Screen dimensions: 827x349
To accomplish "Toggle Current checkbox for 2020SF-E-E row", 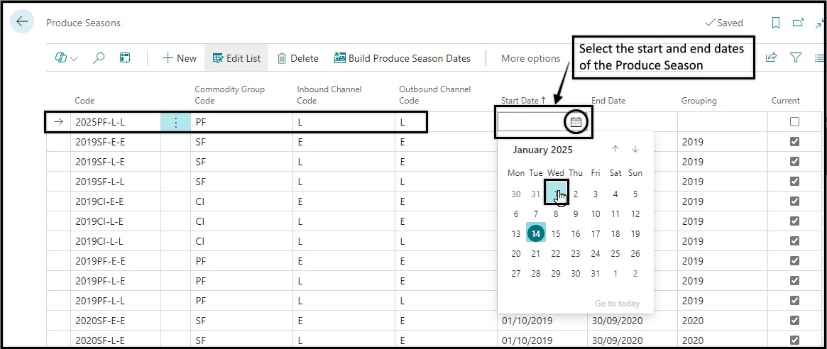I will tap(795, 320).
